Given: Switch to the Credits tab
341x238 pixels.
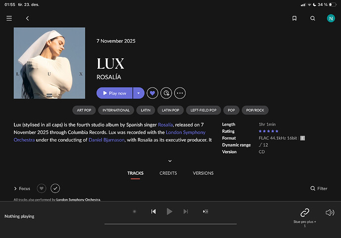Looking at the screenshot, I should (168, 173).
